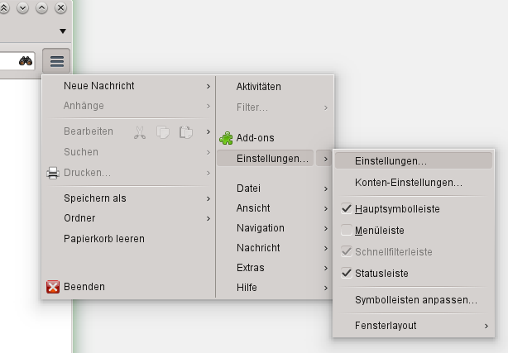Expand the Neue Nachricht submenu arrow

point(208,86)
